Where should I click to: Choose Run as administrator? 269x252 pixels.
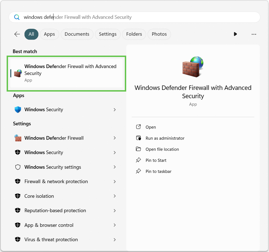165,138
